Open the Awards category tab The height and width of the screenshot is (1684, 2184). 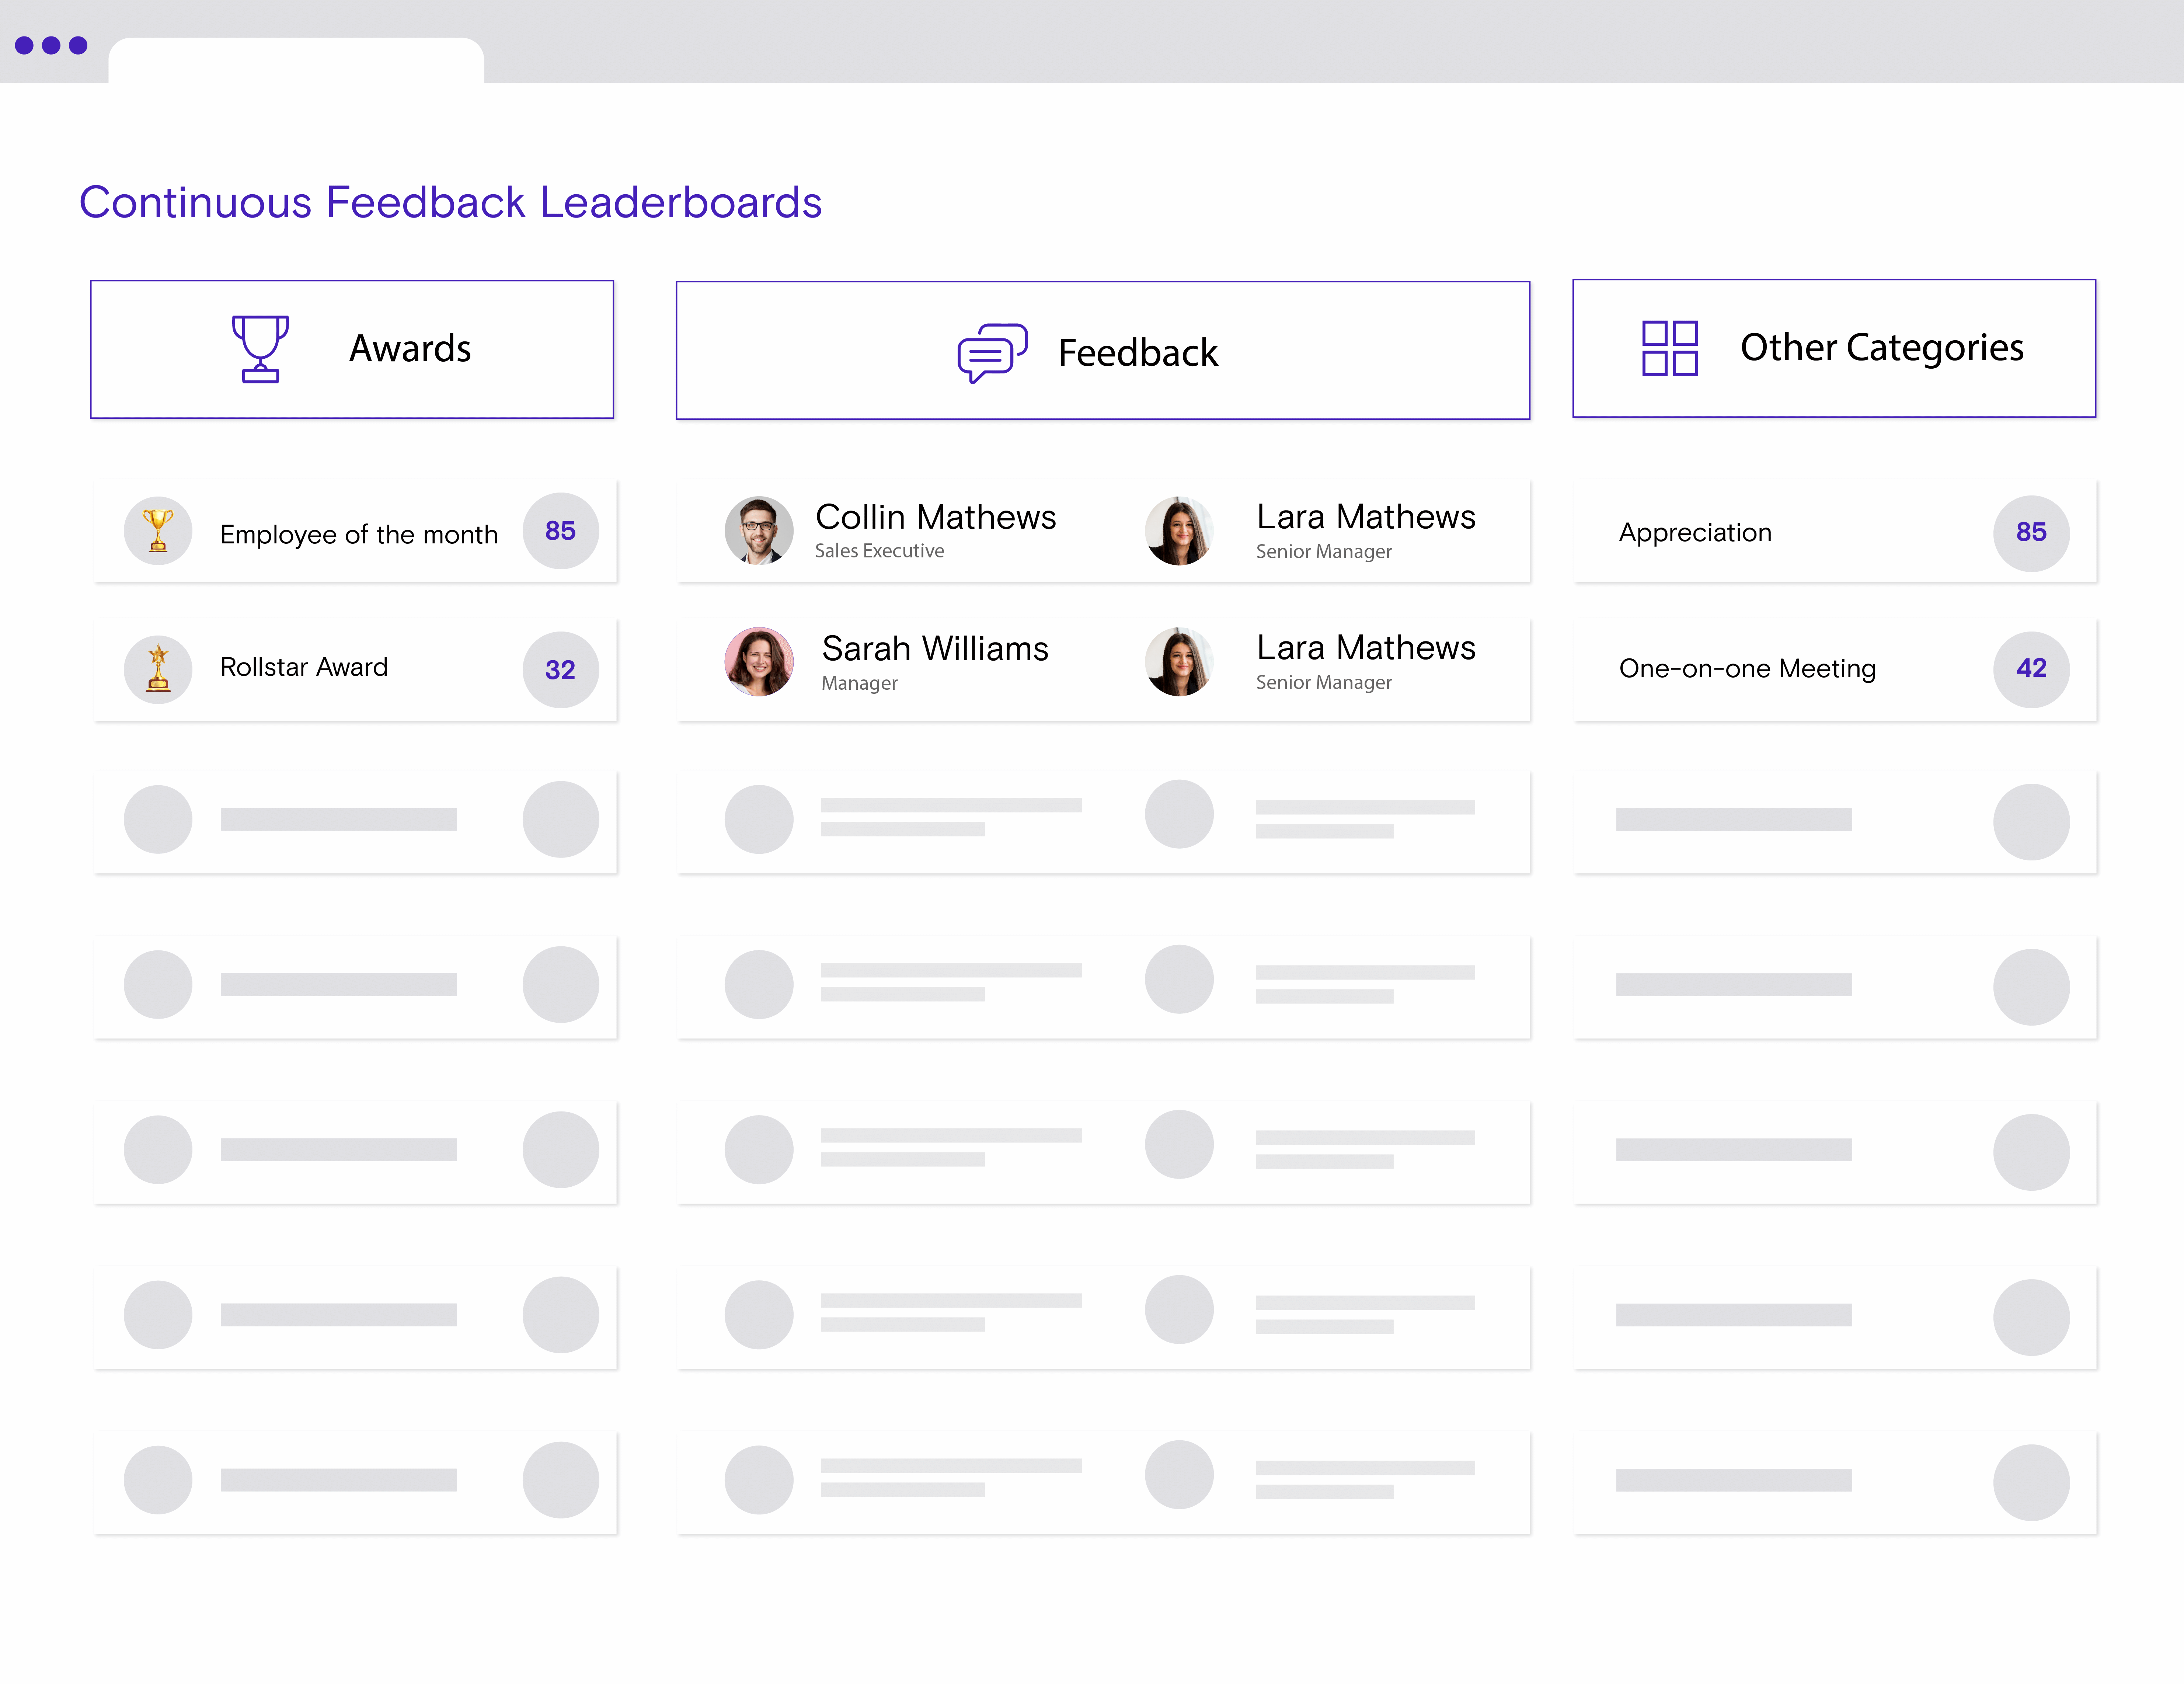352,349
